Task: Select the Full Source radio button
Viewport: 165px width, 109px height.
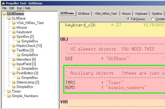Action: (x=128, y=19)
